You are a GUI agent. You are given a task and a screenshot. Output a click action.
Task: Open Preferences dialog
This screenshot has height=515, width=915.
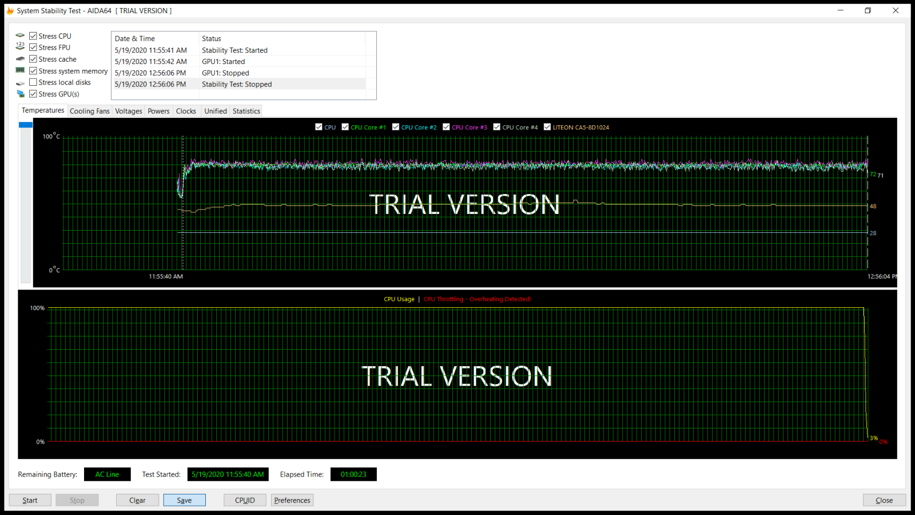[292, 500]
